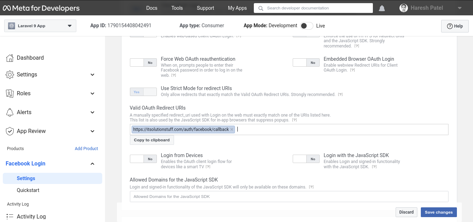473x222 pixels.
Task: Click the Dashboard house icon
Action: [x=10, y=58]
